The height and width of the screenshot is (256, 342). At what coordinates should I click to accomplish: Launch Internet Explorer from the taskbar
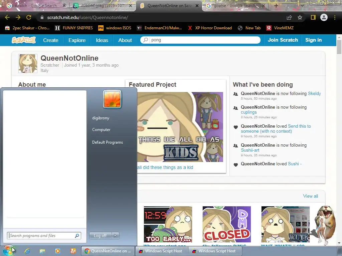pyautogui.click(x=27, y=251)
